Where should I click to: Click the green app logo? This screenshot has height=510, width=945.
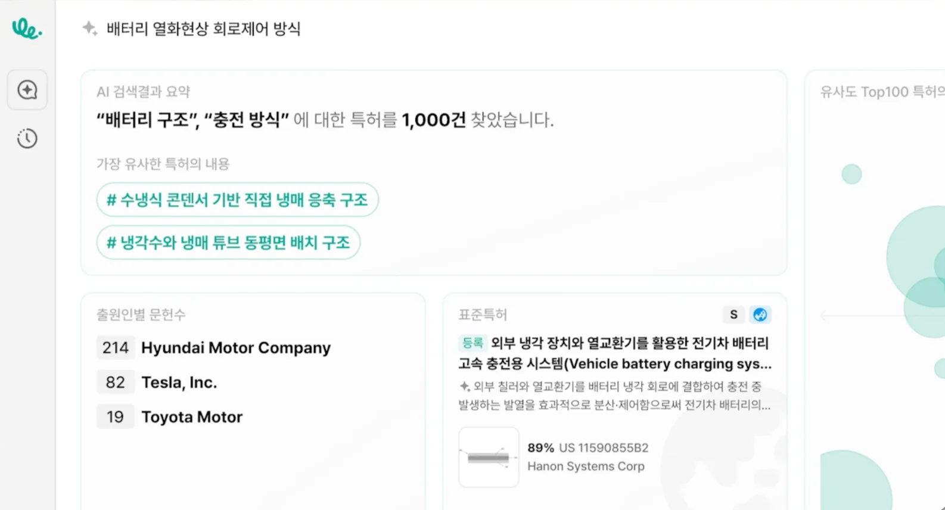(x=27, y=28)
